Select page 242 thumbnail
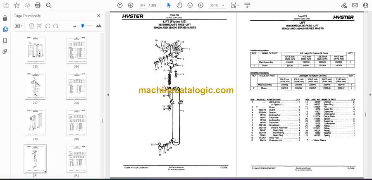The height and width of the screenshot is (180, 372). point(76,159)
